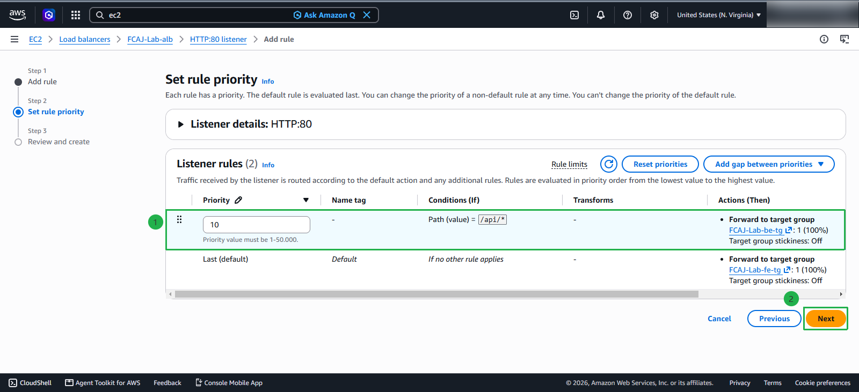Sort by the Priority column arrow
The height and width of the screenshot is (392, 859).
[306, 200]
